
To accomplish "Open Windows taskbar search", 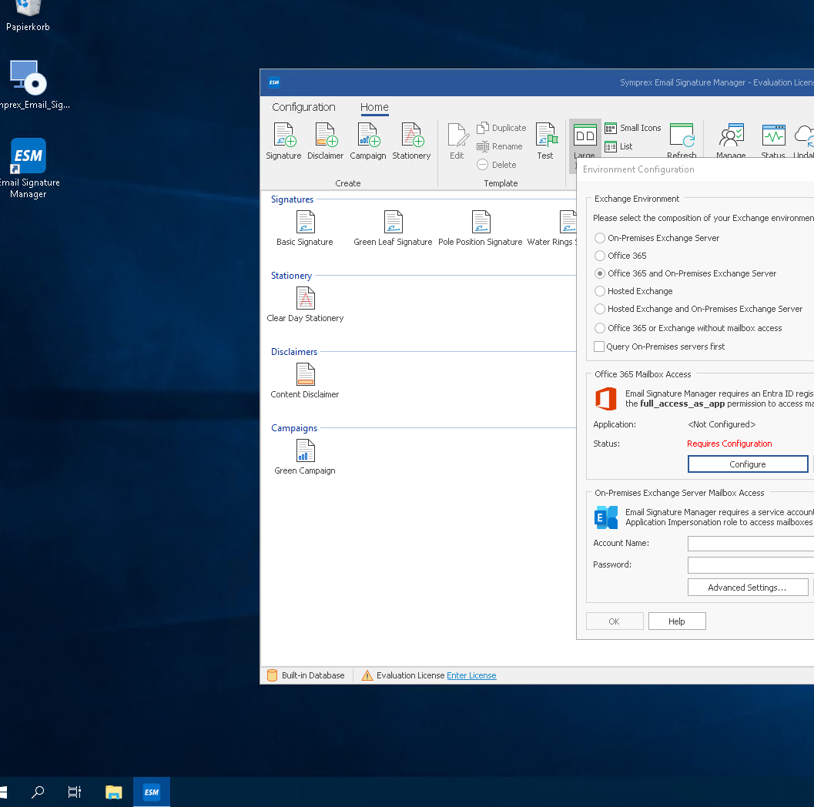I will pyautogui.click(x=38, y=792).
